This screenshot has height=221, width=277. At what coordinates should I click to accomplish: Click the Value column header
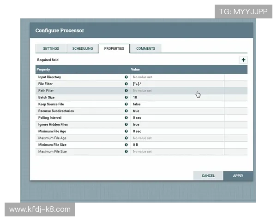tap(135, 70)
